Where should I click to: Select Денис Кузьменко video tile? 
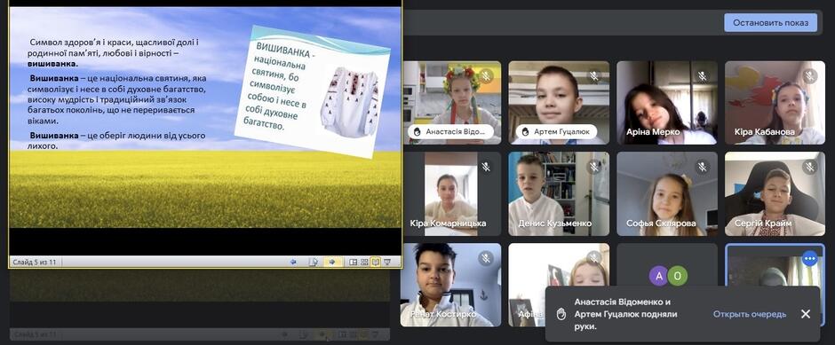tap(559, 194)
